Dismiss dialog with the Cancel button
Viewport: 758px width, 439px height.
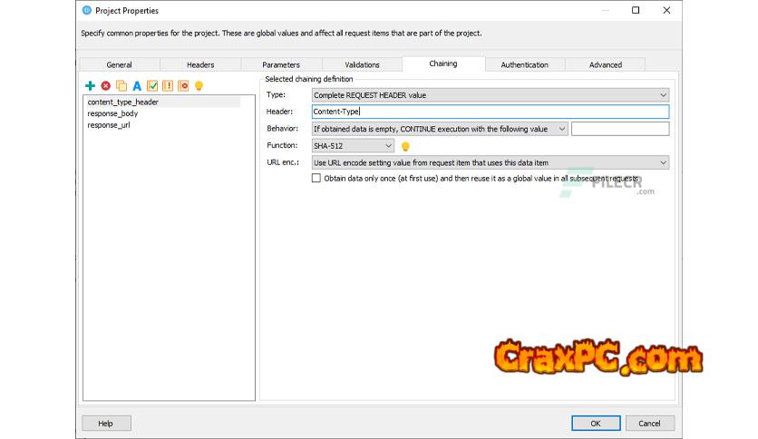click(x=649, y=423)
